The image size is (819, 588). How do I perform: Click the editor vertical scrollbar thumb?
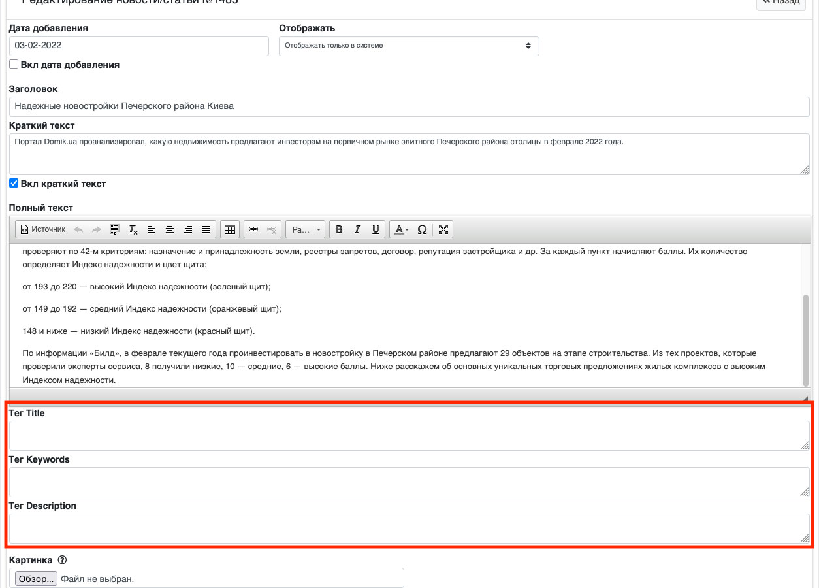pos(806,340)
